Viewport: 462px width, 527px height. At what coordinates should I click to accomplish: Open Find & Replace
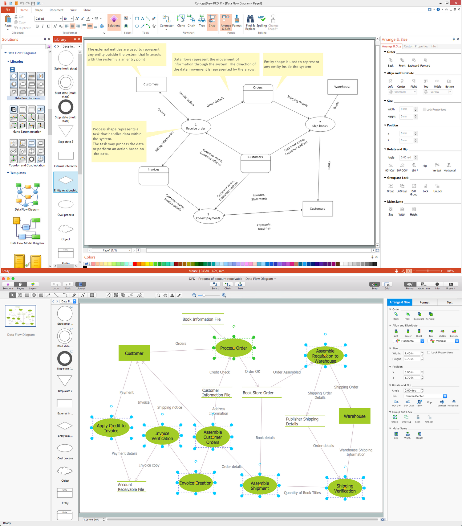(250, 23)
